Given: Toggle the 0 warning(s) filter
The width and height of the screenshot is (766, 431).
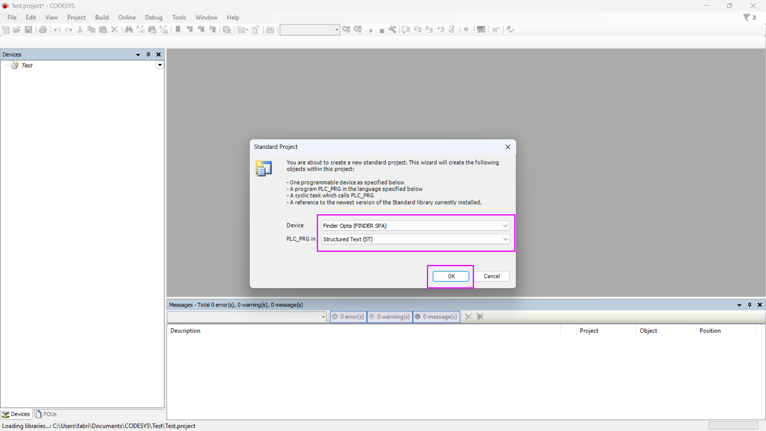Looking at the screenshot, I should (389, 317).
